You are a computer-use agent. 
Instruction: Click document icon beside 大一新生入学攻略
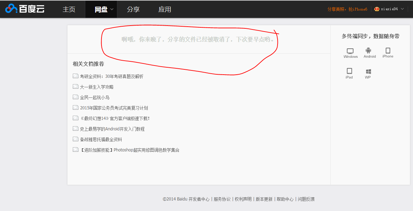[76, 87]
